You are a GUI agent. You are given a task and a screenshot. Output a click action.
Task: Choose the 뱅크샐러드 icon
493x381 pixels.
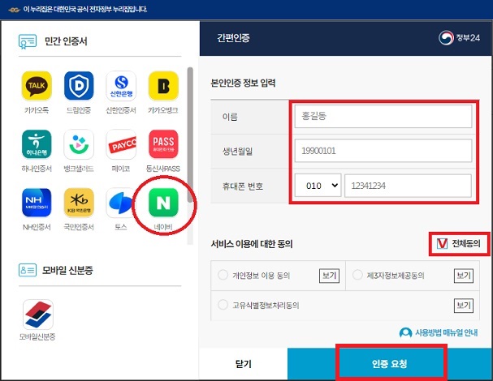click(79, 144)
